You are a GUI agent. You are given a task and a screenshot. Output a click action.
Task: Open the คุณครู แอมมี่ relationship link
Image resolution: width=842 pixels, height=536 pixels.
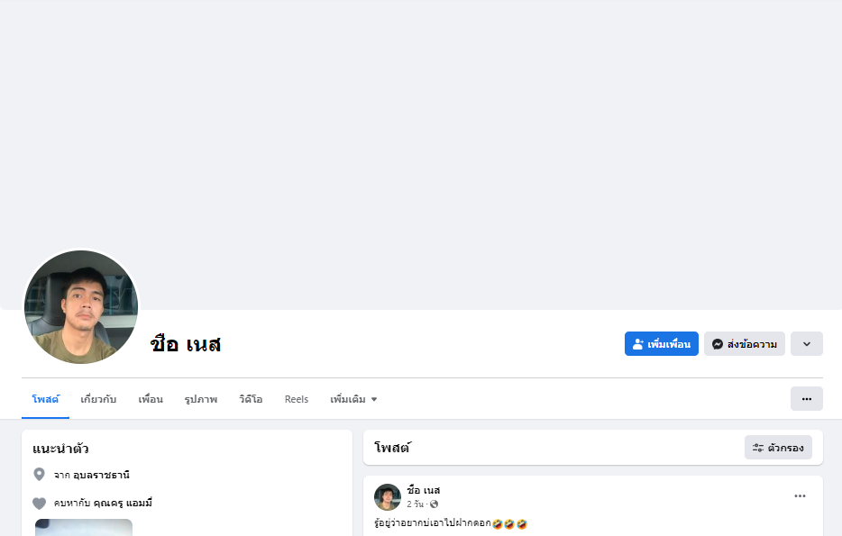coord(123,504)
